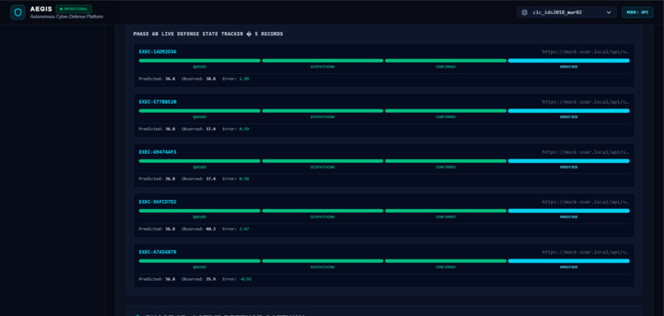Screen dimensions: 664x316
Task: Click the blue Verified progress bar of EXEC-A7A56878
Action: coord(568,261)
